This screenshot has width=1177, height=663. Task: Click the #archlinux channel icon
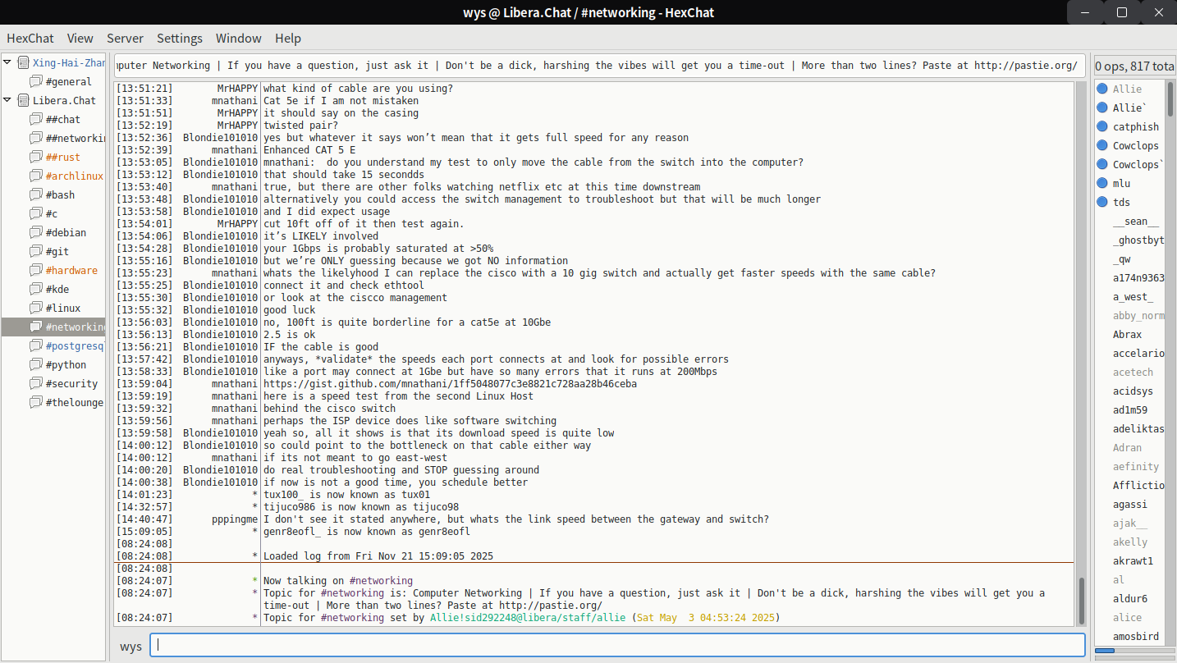[x=36, y=176]
